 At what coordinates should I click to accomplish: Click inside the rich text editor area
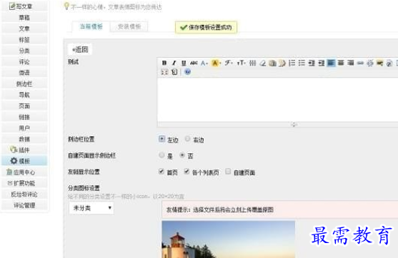coord(277,100)
